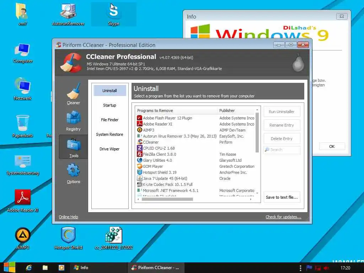The image size is (364, 273).
Task: Click the list scroll down arrow
Action: click(257, 193)
